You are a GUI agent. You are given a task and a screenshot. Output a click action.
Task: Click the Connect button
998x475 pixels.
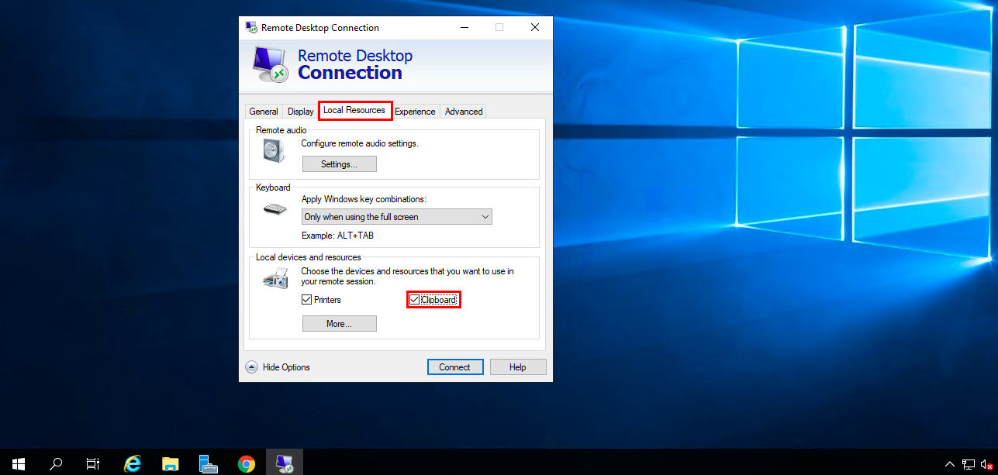[454, 367]
